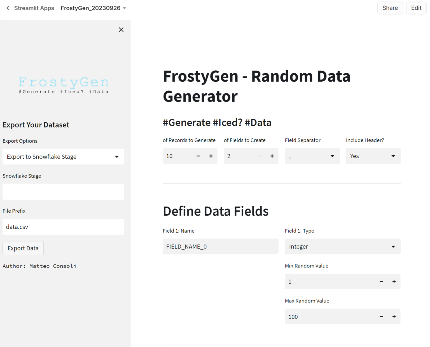Viewport: 430px width, 347px height.
Task: Click the Snowflake Stage text field
Action: click(63, 192)
